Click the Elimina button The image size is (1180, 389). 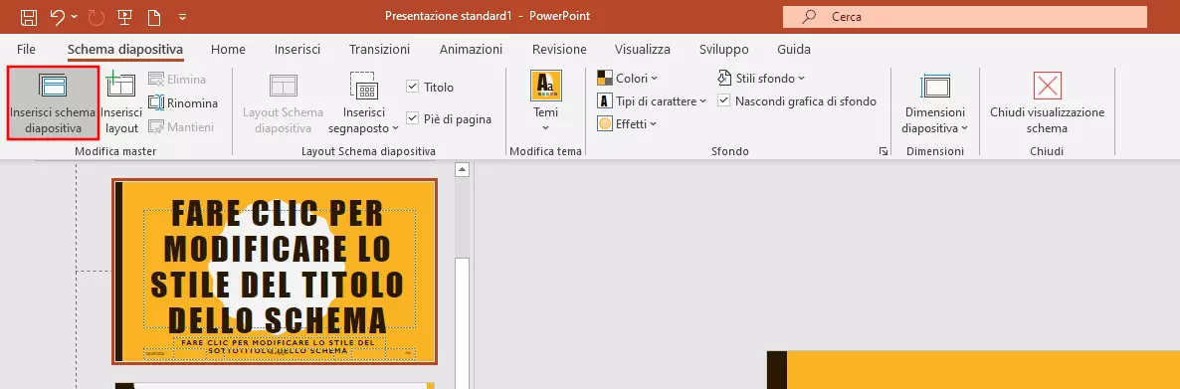(178, 79)
